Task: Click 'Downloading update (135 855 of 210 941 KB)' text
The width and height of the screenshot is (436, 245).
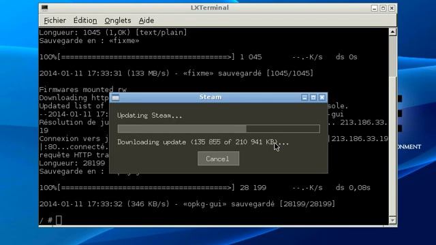Action: click(203, 142)
